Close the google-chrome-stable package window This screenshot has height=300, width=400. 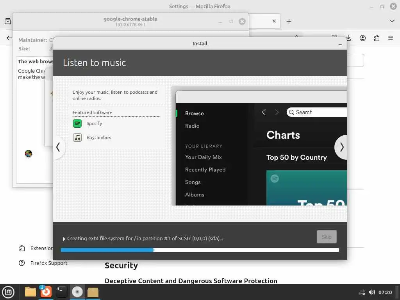point(242,21)
